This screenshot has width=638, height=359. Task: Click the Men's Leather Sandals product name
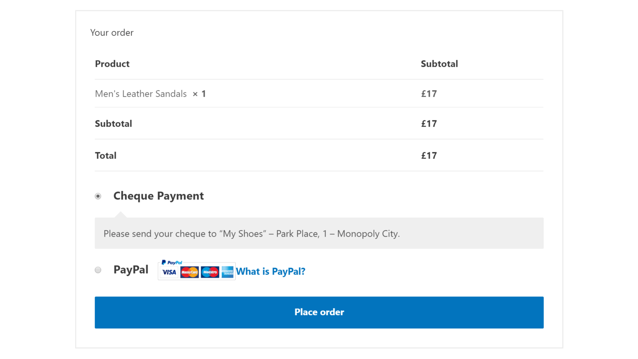141,94
